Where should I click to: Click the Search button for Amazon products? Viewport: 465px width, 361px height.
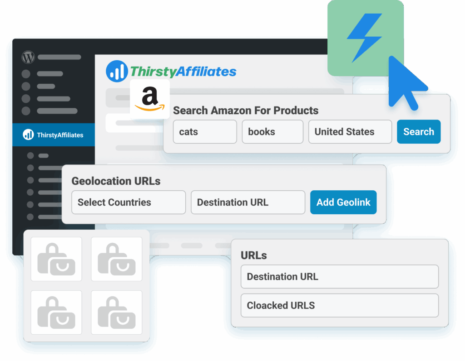[419, 132]
